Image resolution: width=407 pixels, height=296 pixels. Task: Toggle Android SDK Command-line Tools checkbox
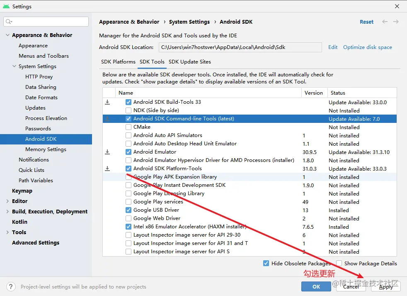[x=128, y=119]
